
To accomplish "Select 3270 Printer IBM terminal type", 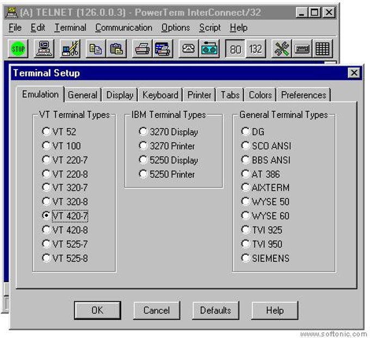I will 143,146.
